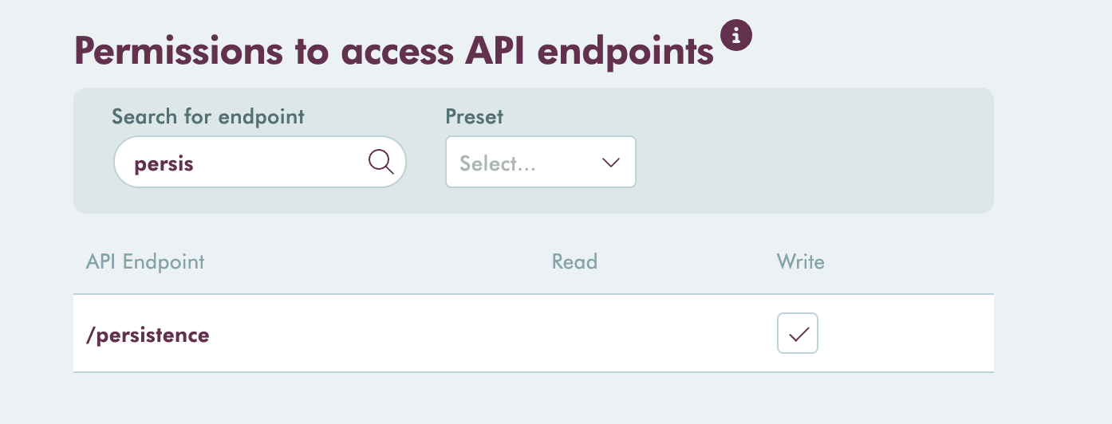Click the "Select..." placeholder text
The image size is (1112, 424).
pyautogui.click(x=498, y=163)
